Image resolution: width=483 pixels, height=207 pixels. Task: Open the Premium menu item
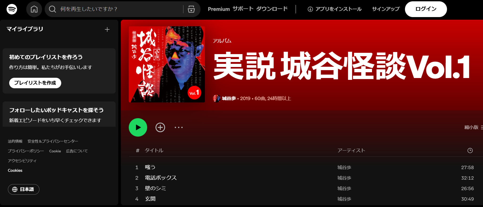coord(219,9)
